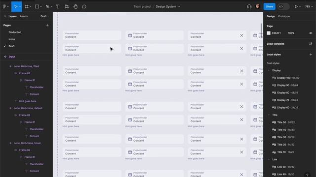
Task: Select the Frame tool
Action: point(27,6)
